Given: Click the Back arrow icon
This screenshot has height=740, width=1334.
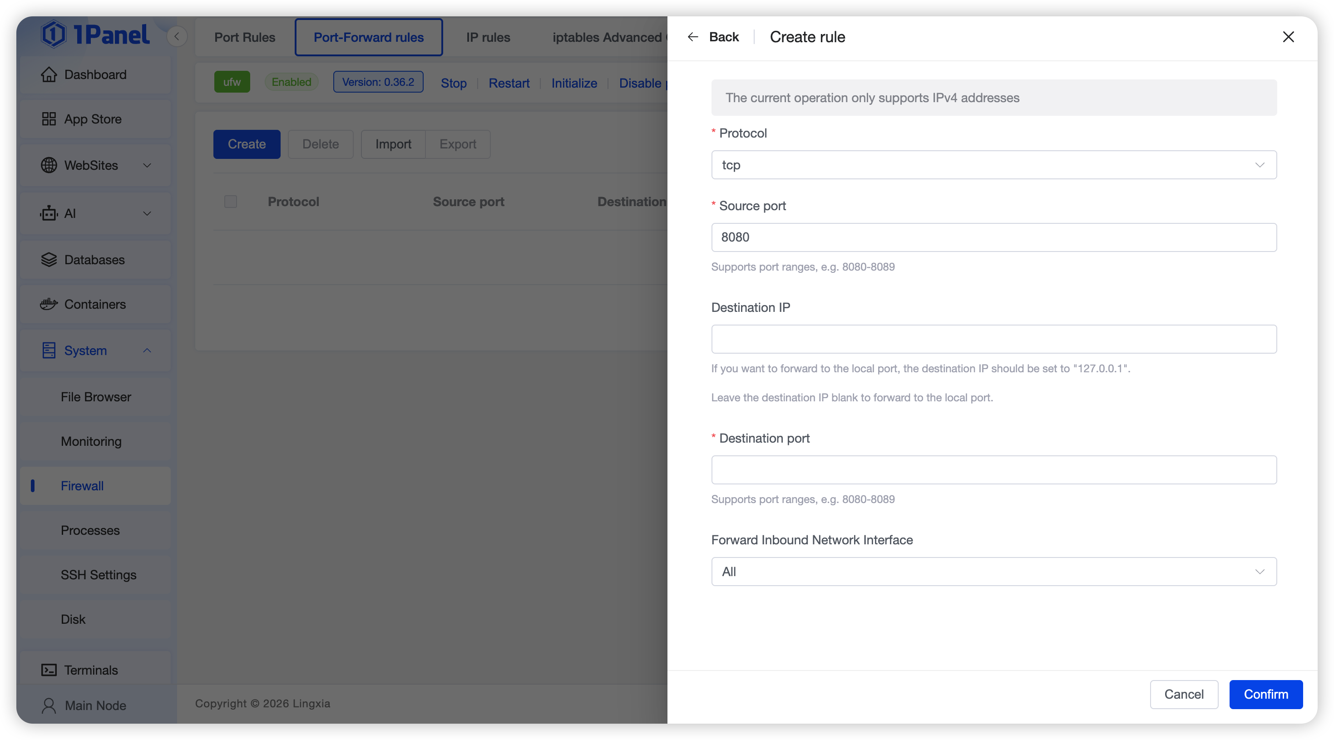Looking at the screenshot, I should tap(692, 37).
